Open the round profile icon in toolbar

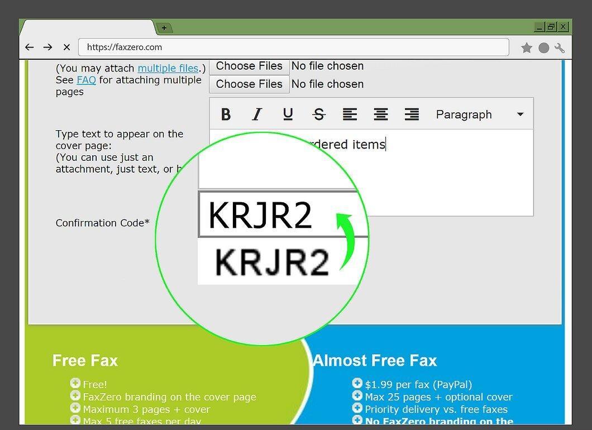coord(543,47)
